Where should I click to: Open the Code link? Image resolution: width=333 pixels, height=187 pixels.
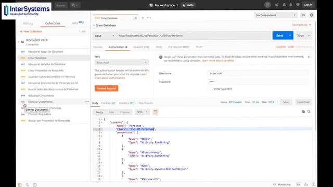(291, 47)
